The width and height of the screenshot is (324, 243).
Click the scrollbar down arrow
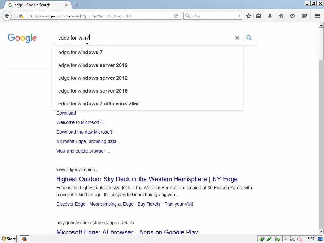[x=321, y=231]
